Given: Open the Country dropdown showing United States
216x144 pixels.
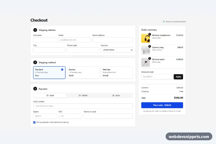Looking at the screenshot, I should coord(117,50).
